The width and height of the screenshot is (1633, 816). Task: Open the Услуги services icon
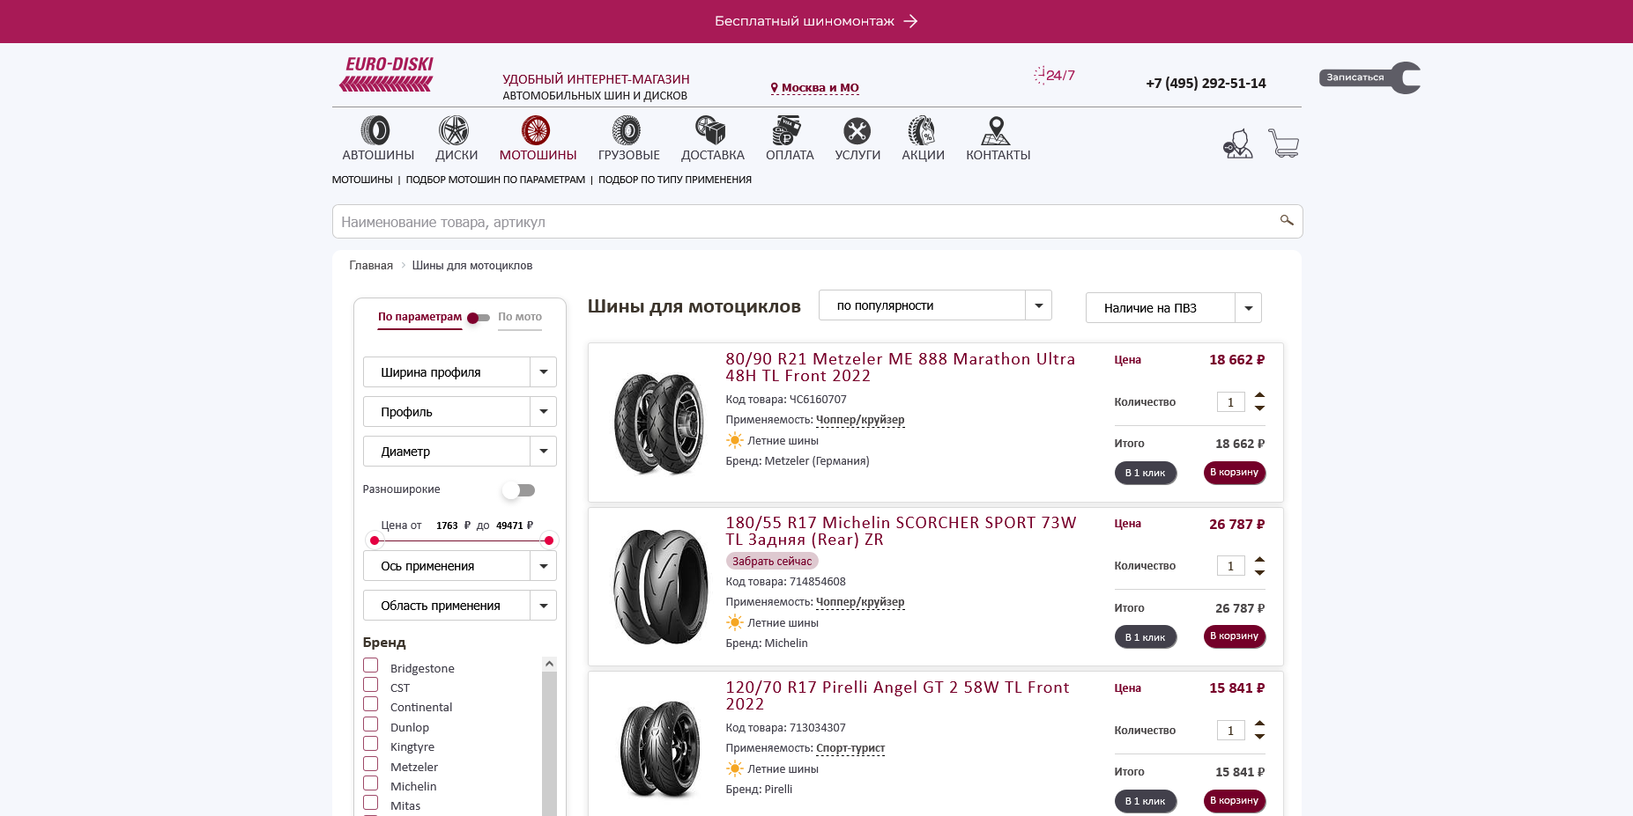(857, 130)
